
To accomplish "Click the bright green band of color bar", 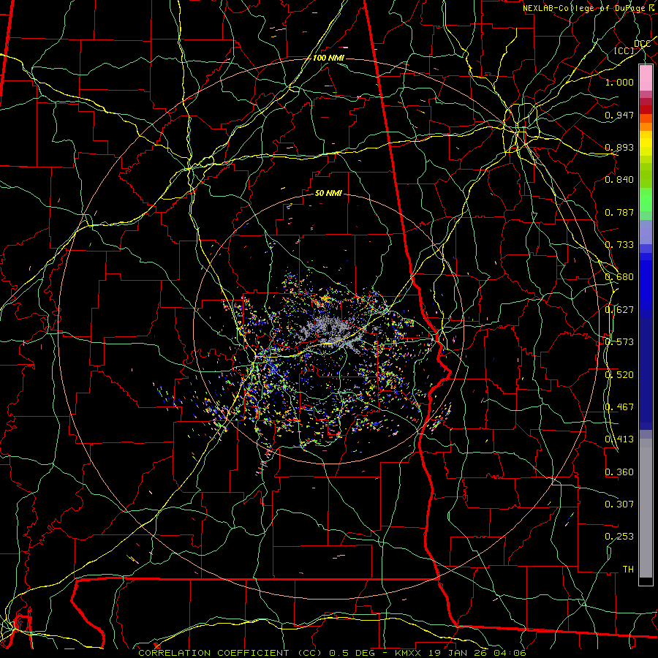I will pyautogui.click(x=646, y=200).
